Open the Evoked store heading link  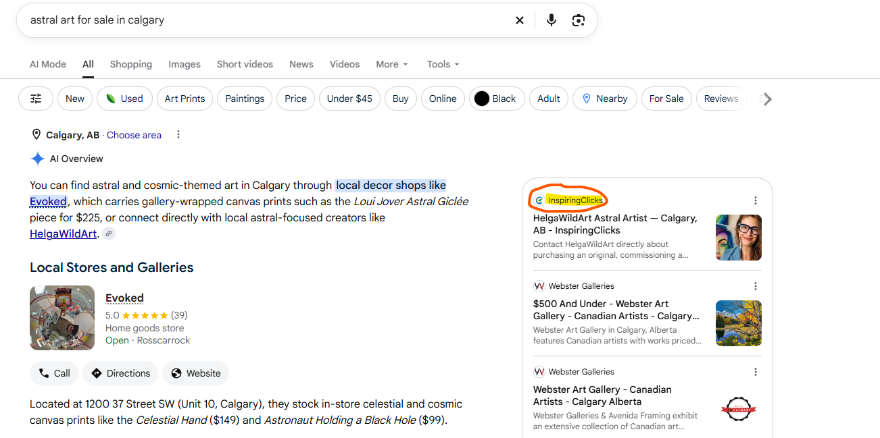click(x=124, y=298)
